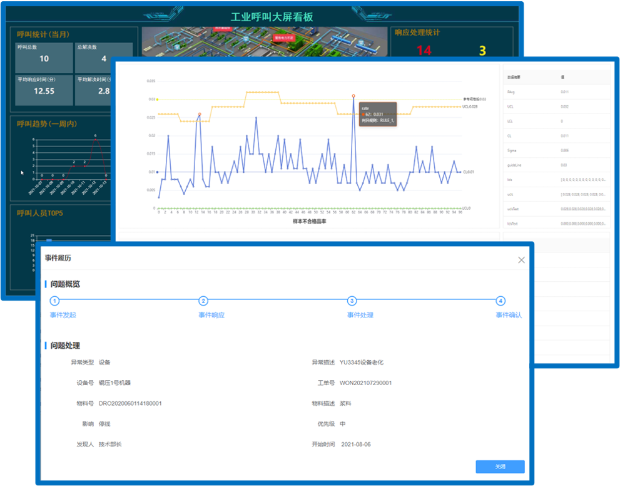
Task: Open the 呼叫总数 stat card
Action: point(44,56)
